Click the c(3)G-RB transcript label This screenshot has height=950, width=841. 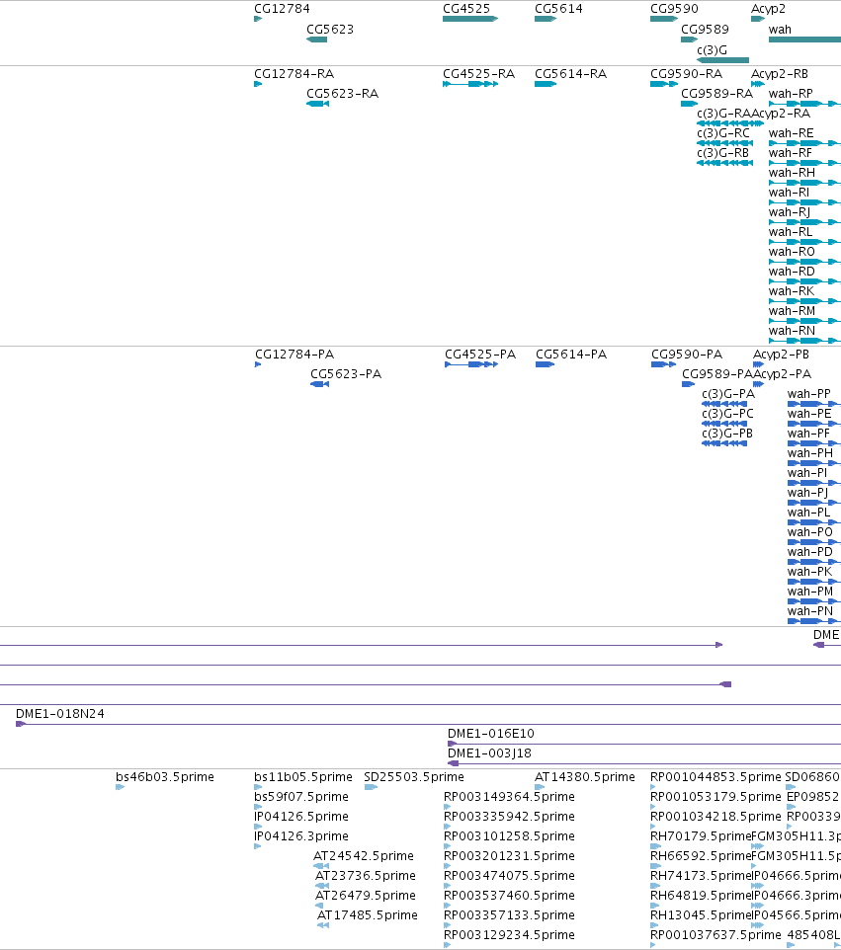tap(722, 153)
